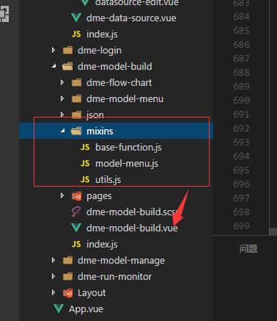
Task: Expand the dme-flow-chart folder
Action: 62,82
